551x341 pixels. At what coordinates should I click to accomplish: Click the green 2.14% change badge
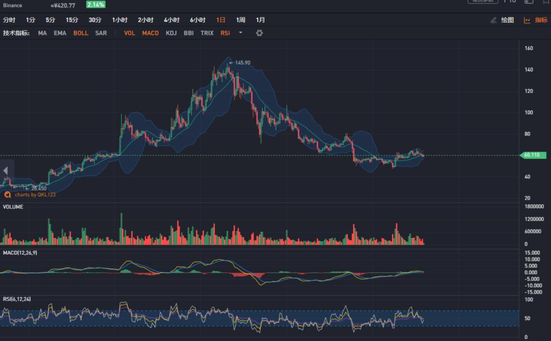(x=96, y=5)
